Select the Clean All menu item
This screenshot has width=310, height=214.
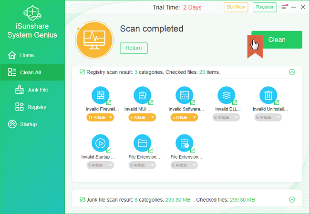coord(32,72)
